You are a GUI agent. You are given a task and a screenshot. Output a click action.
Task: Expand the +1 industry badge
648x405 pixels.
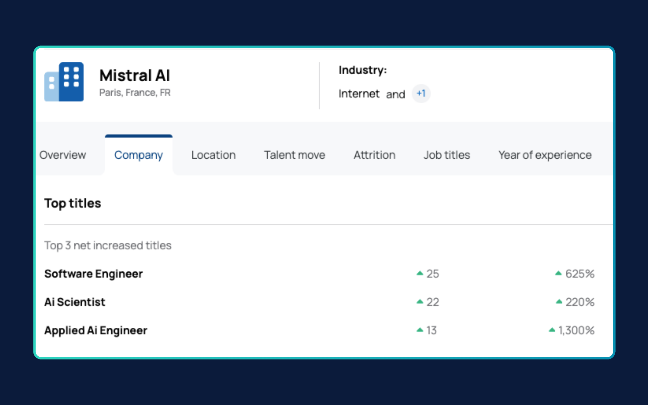point(421,93)
